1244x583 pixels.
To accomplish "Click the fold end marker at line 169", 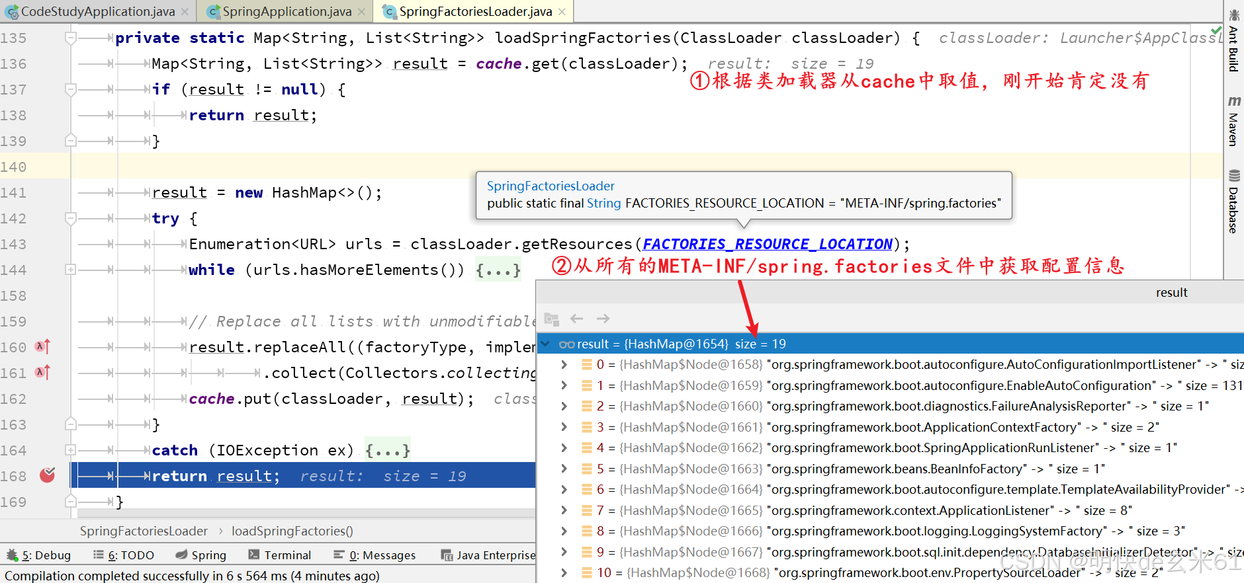I will tap(71, 502).
